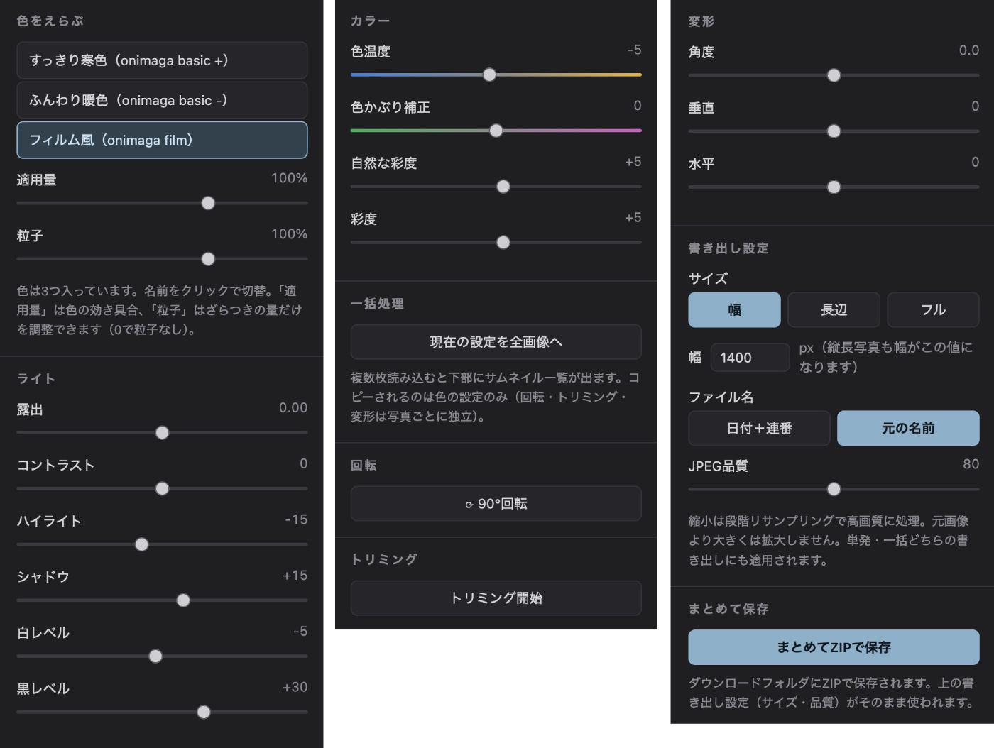Click the シャドウ value +15
Image resolution: width=994 pixels, height=748 pixels.
tap(295, 576)
